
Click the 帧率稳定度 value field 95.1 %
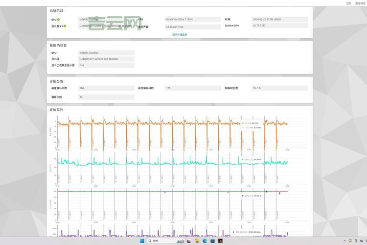[x=279, y=88]
